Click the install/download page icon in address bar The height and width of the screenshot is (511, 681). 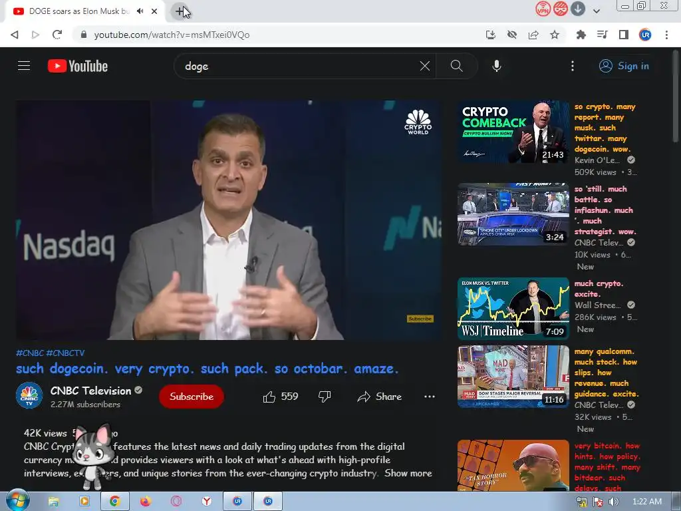pos(490,35)
